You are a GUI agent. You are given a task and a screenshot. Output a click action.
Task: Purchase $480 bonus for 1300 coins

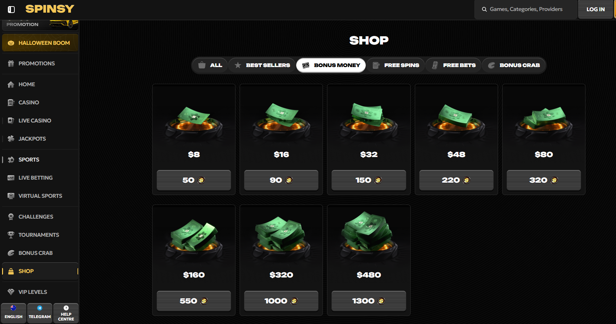coord(369,301)
